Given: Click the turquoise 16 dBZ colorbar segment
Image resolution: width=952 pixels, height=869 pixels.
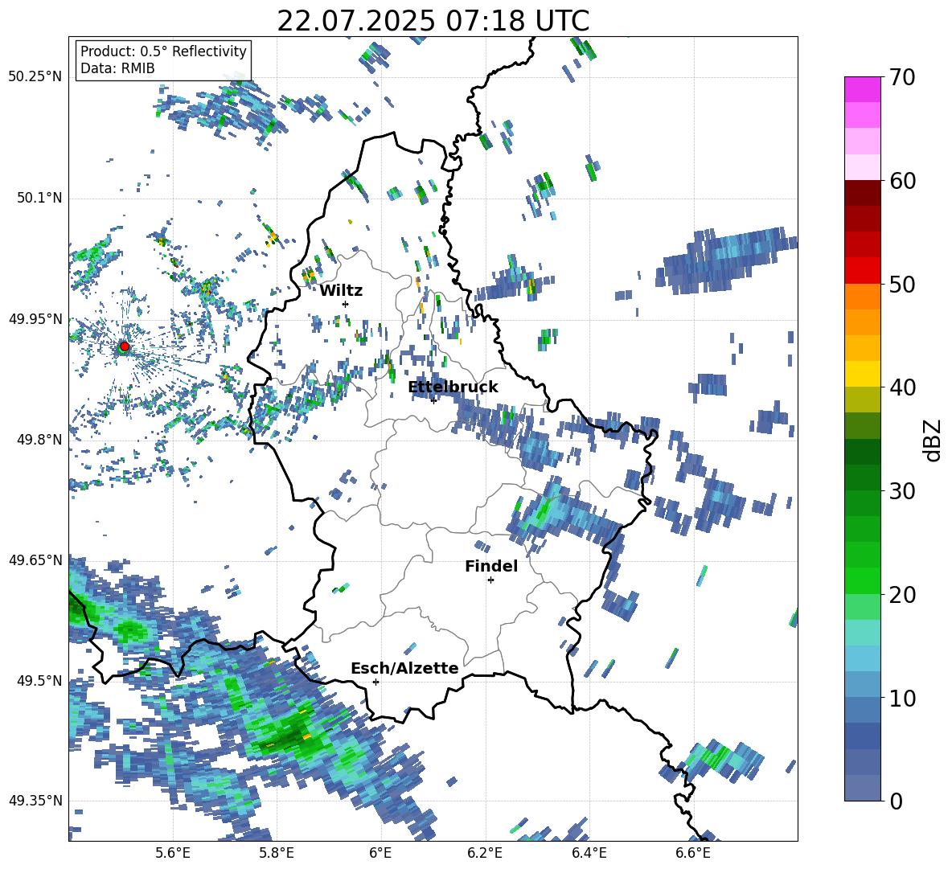Looking at the screenshot, I should (x=862, y=633).
